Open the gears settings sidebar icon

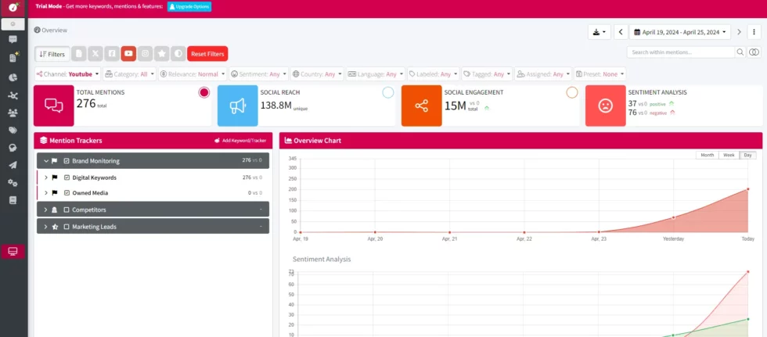13,183
